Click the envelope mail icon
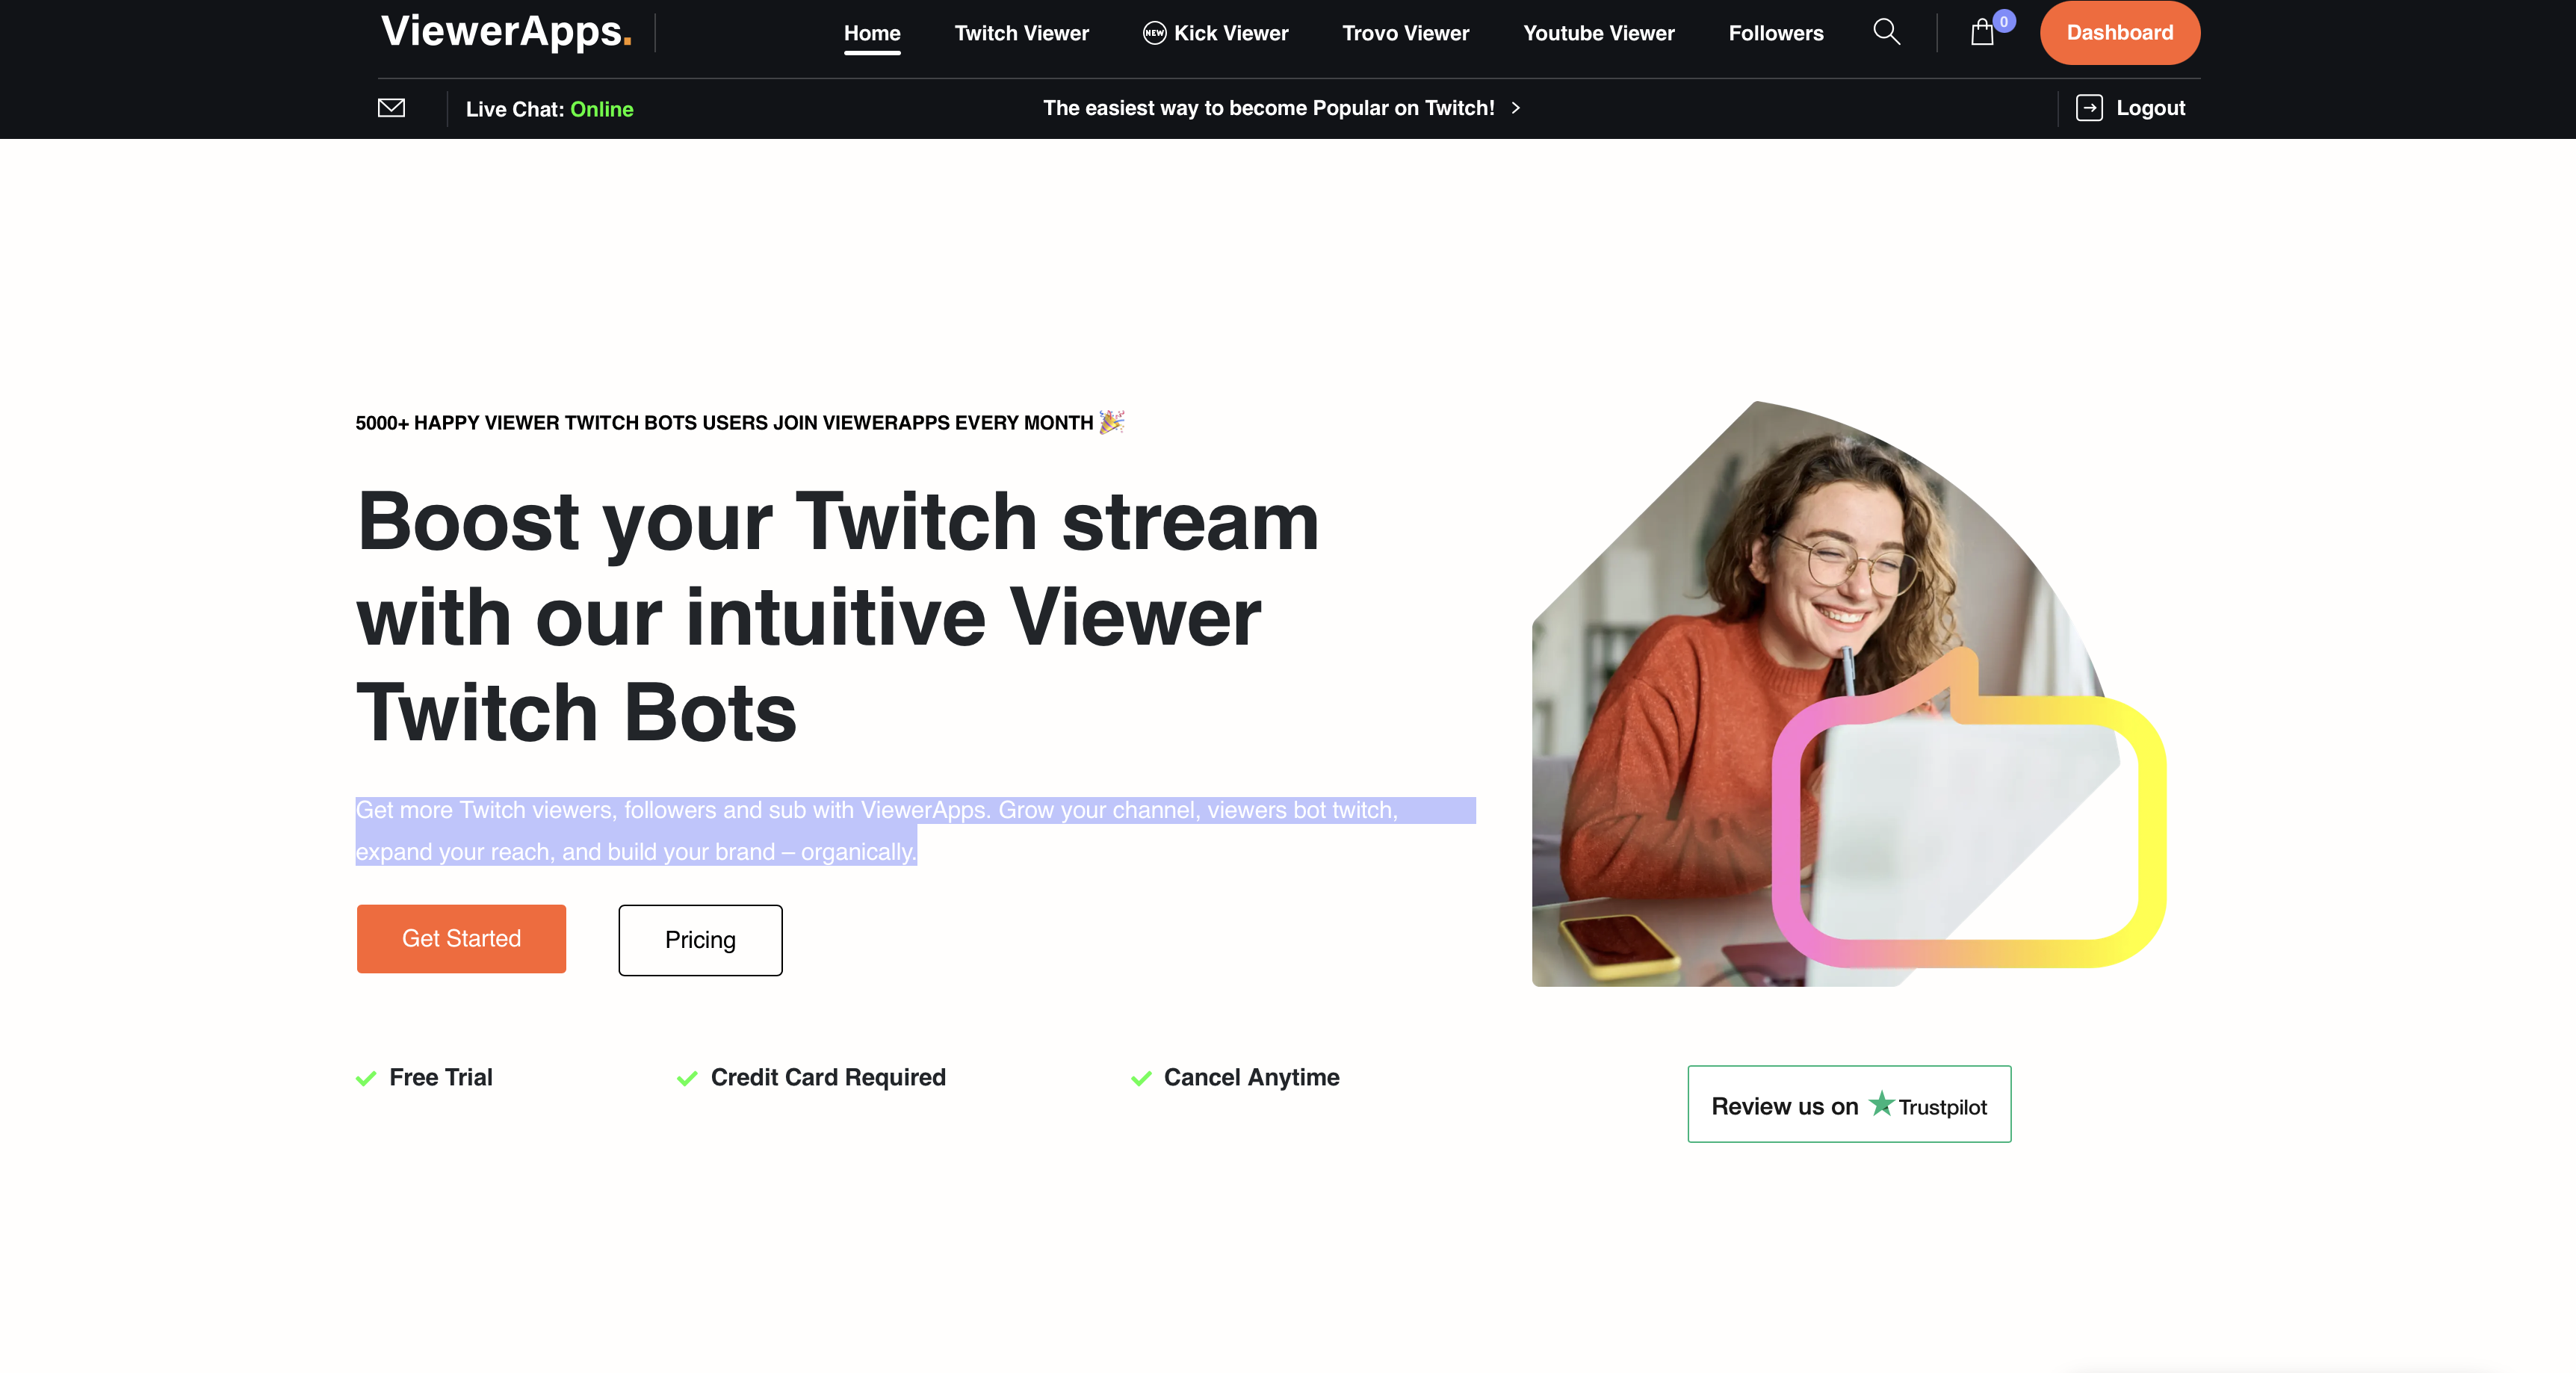 click(391, 108)
